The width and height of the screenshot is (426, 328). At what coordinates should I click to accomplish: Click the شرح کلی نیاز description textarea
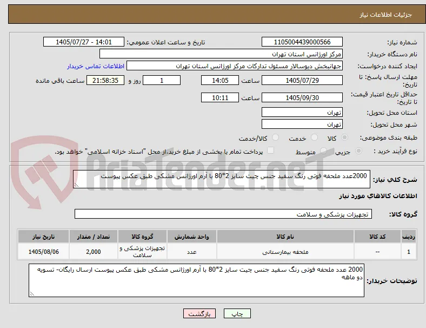tap(222, 179)
